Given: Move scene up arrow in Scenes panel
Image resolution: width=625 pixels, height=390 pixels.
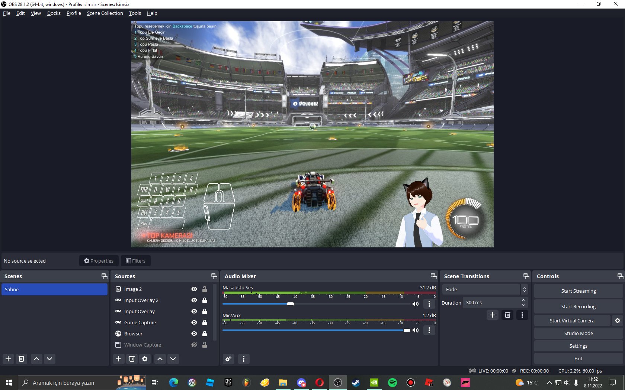Looking at the screenshot, I should pos(36,359).
